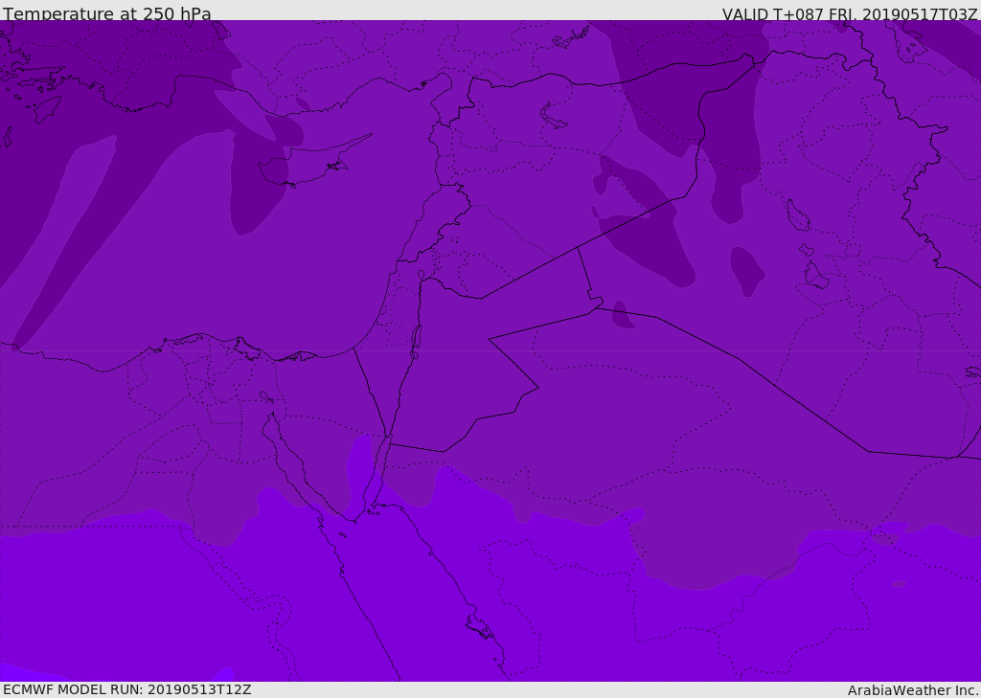Click the Dead Sea outline
The image size is (981, 698).
pyautogui.click(x=416, y=342)
